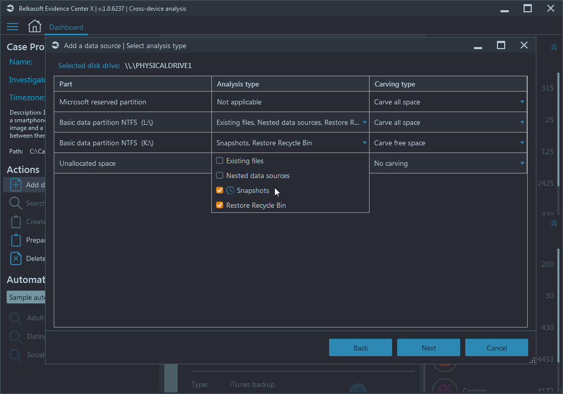This screenshot has width=563, height=394.
Task: Click the Timezone label in Case Properties
Action: click(27, 98)
